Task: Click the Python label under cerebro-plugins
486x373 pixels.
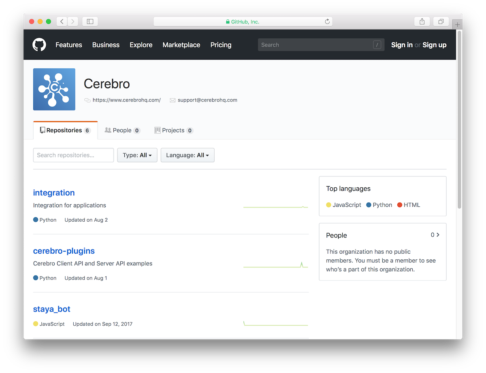Action: pos(48,278)
